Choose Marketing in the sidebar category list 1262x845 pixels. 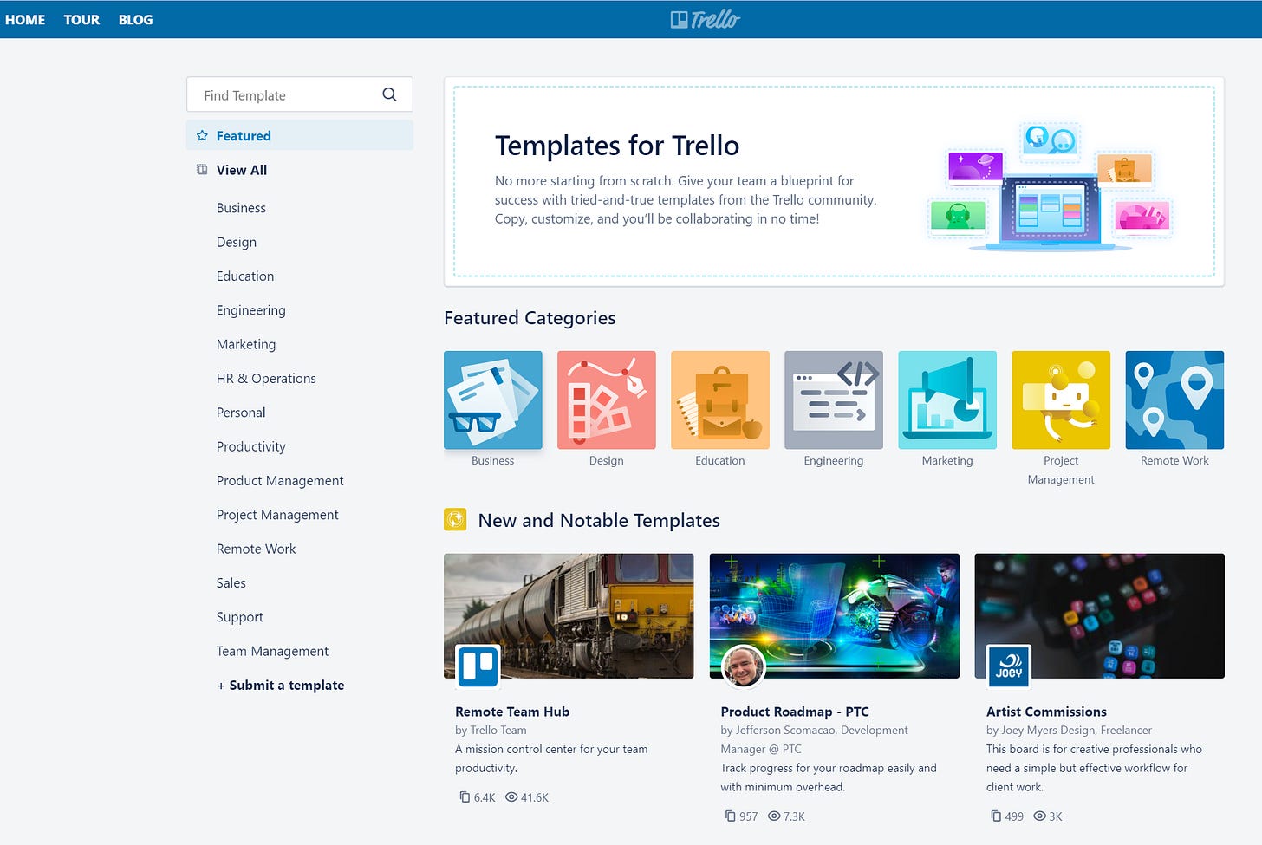coord(246,344)
